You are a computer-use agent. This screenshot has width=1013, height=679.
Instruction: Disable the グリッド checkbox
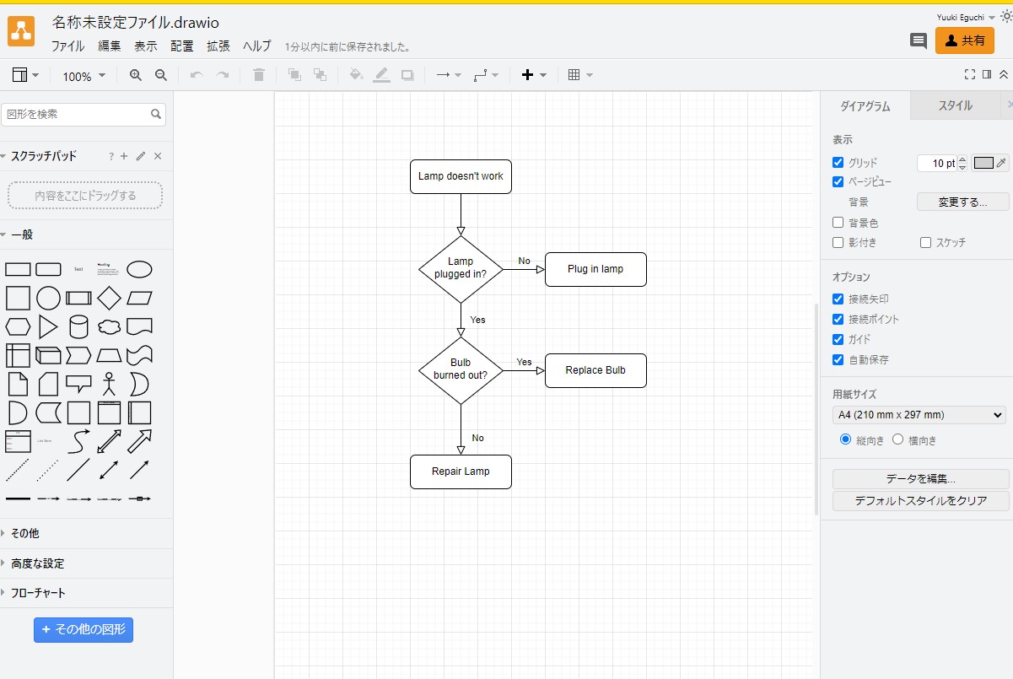click(x=838, y=162)
